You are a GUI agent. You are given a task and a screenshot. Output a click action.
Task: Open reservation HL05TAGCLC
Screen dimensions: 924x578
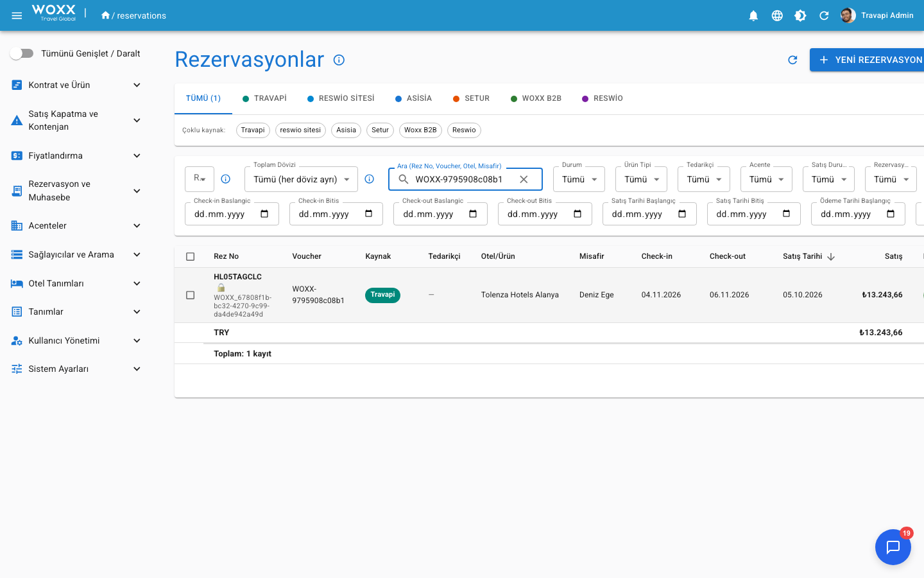237,277
